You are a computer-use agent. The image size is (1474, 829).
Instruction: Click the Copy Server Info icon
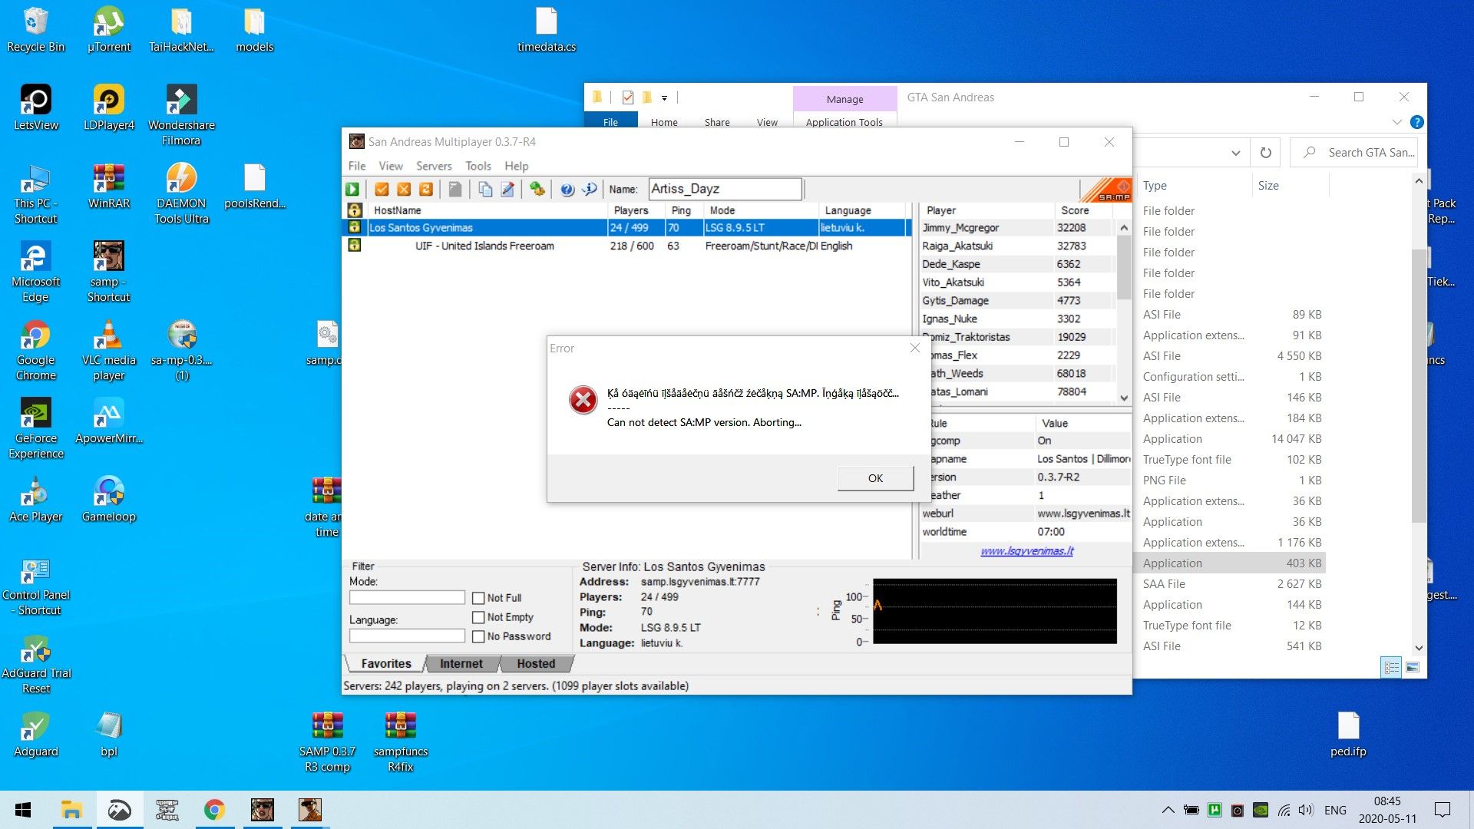[x=485, y=189]
